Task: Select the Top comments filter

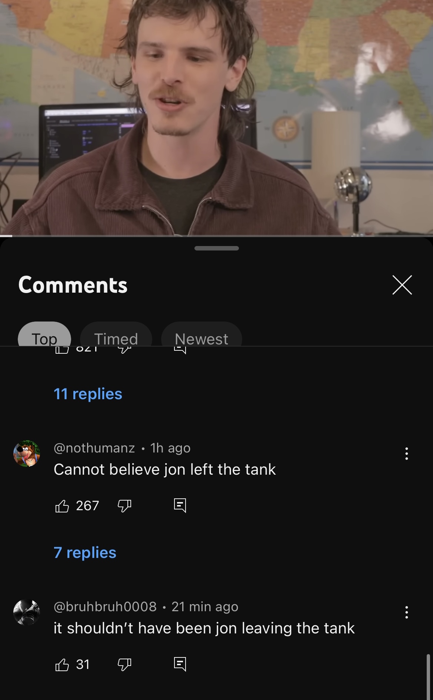Action: [x=44, y=334]
